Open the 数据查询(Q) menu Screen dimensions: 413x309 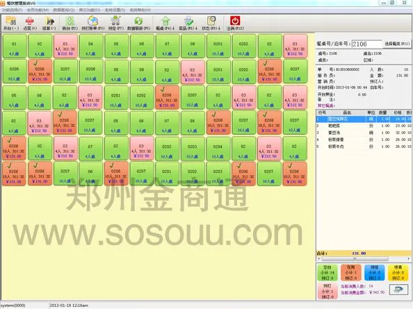tap(64, 10)
